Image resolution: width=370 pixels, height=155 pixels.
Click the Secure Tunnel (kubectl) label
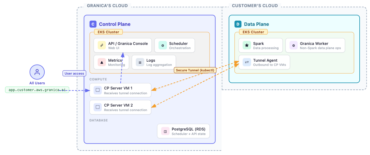pos(195,70)
